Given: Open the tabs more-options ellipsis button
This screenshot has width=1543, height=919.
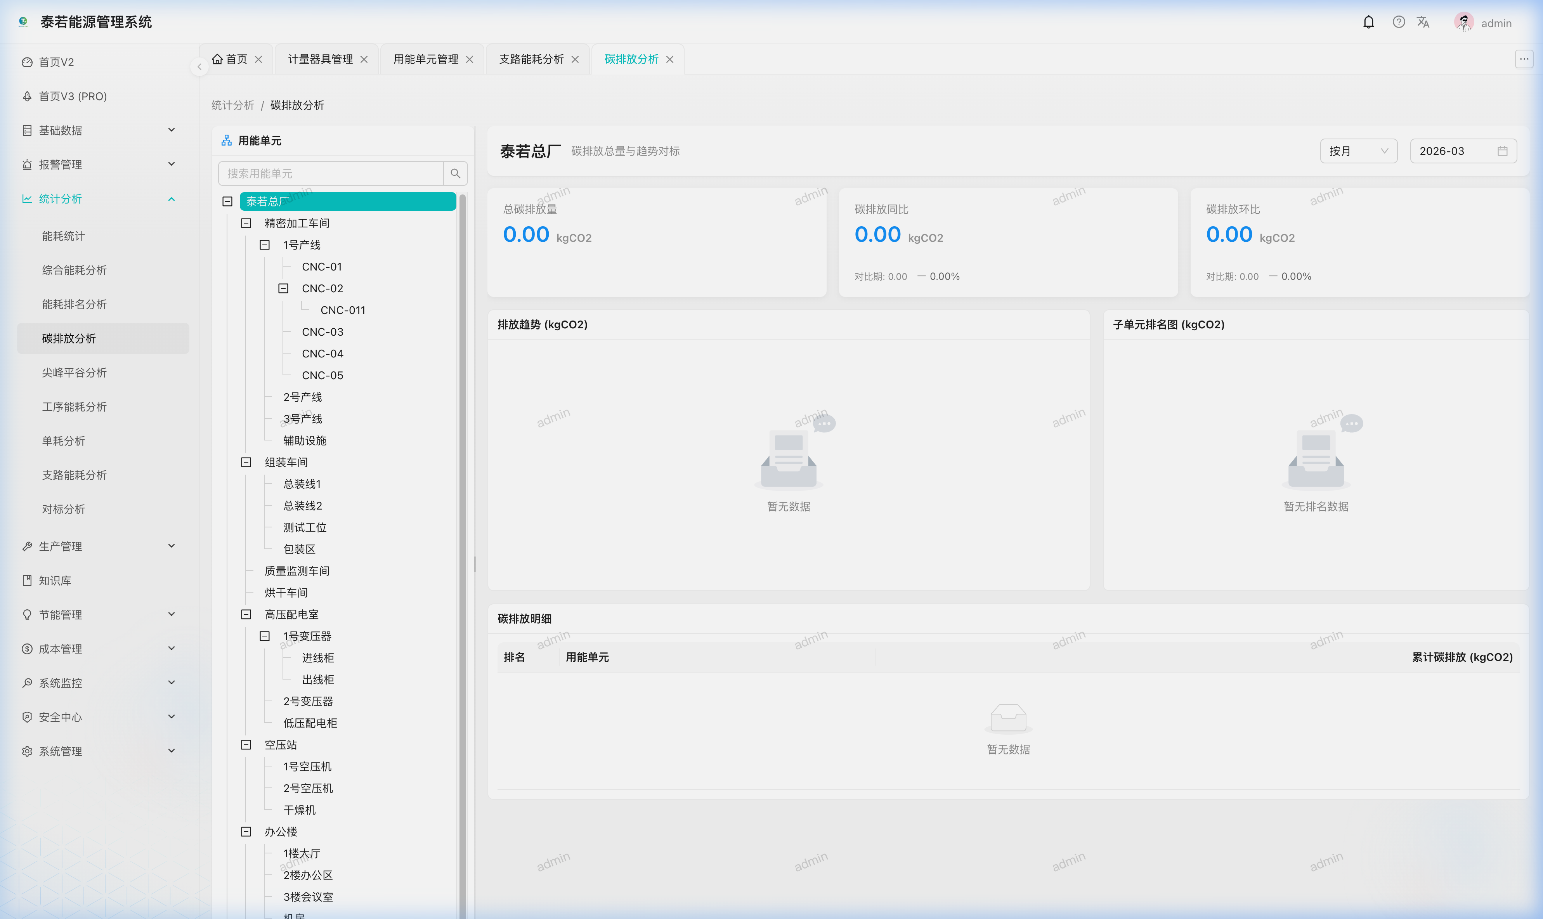Looking at the screenshot, I should point(1524,59).
